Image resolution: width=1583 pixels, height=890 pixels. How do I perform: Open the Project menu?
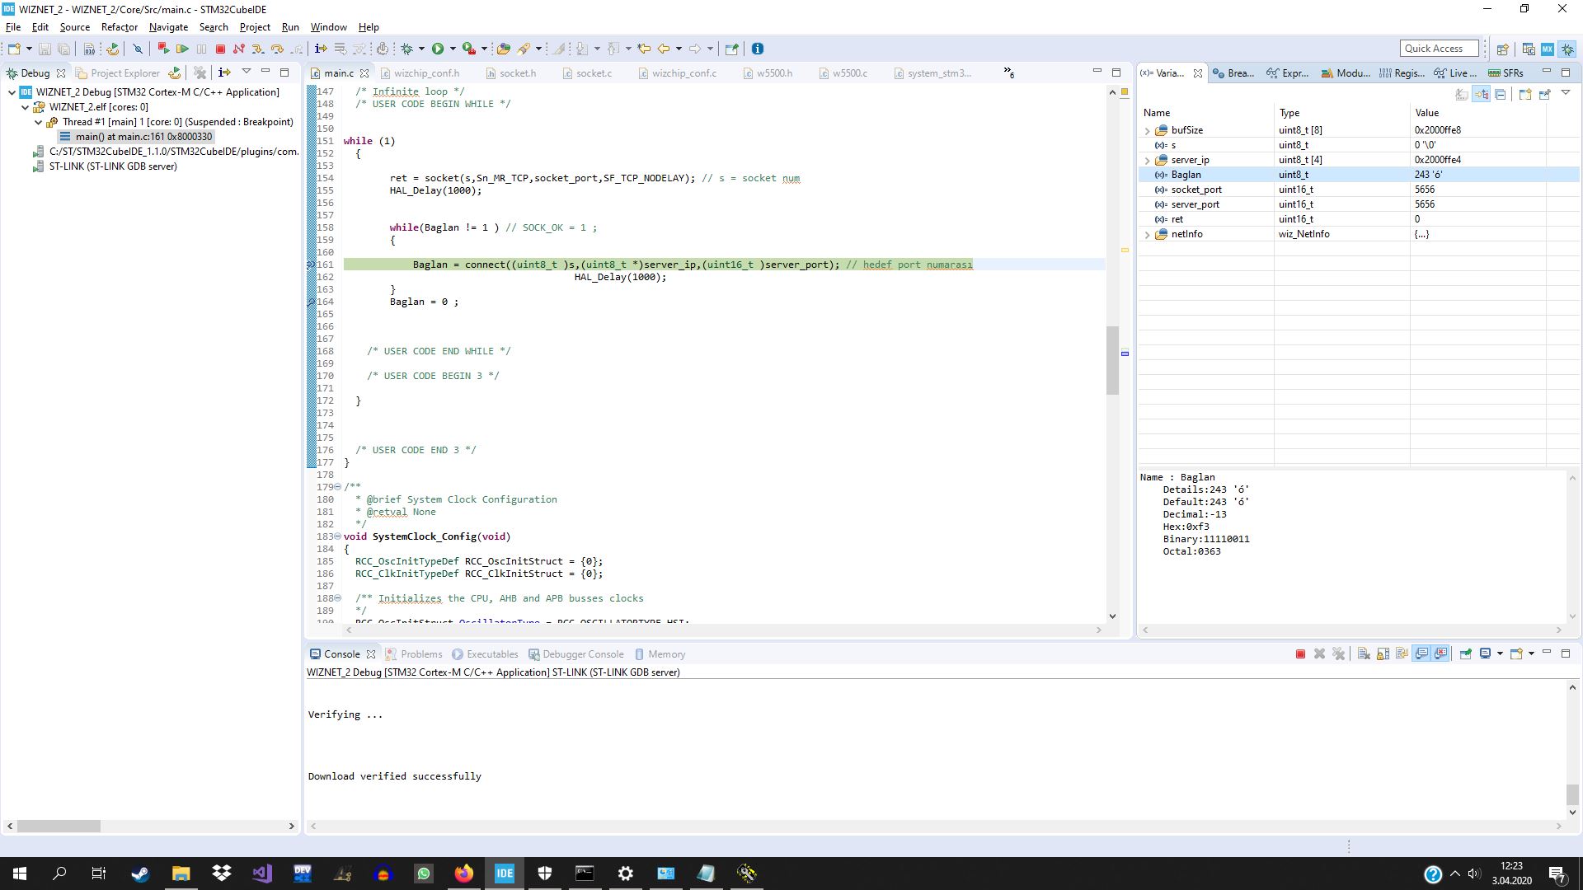(255, 27)
